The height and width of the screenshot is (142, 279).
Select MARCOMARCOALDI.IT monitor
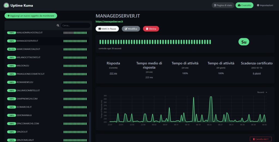pos(47,49)
